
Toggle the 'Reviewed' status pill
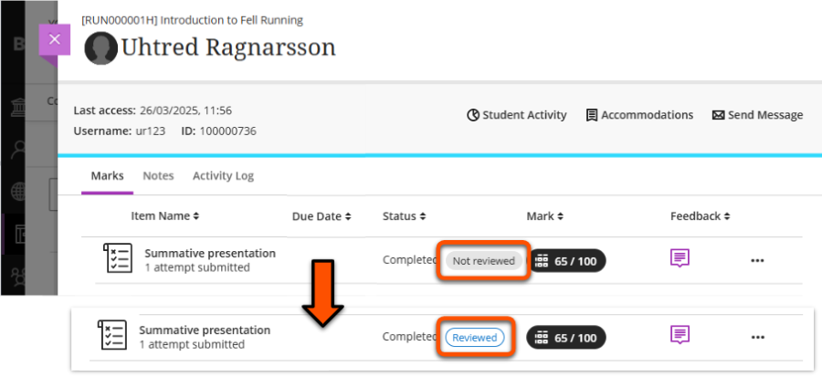[x=475, y=338]
